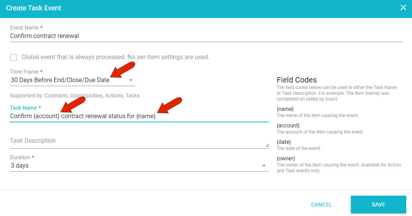Select the {date} field code
The height and width of the screenshot is (216, 412).
(284, 142)
